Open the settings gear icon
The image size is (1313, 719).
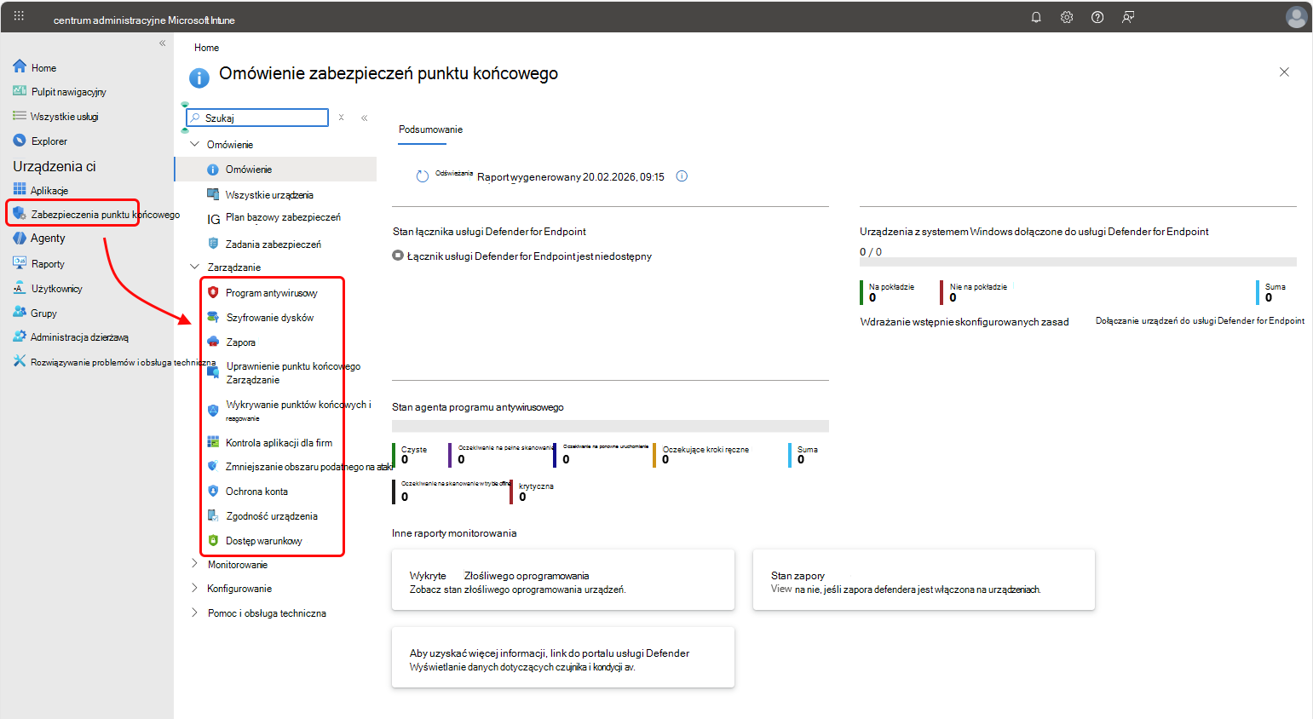click(1067, 17)
